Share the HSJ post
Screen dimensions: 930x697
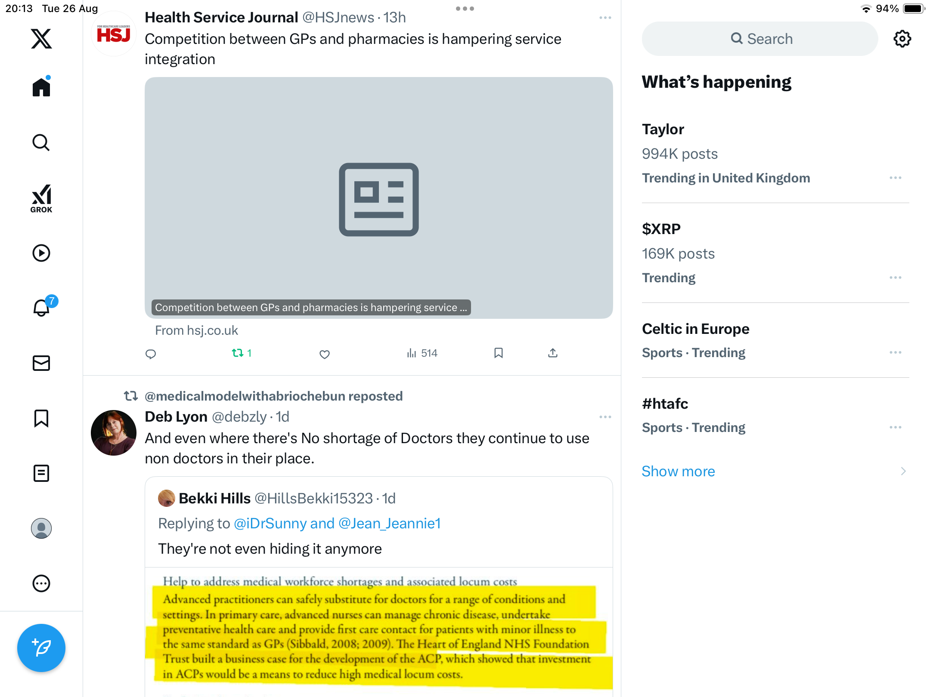pyautogui.click(x=553, y=353)
